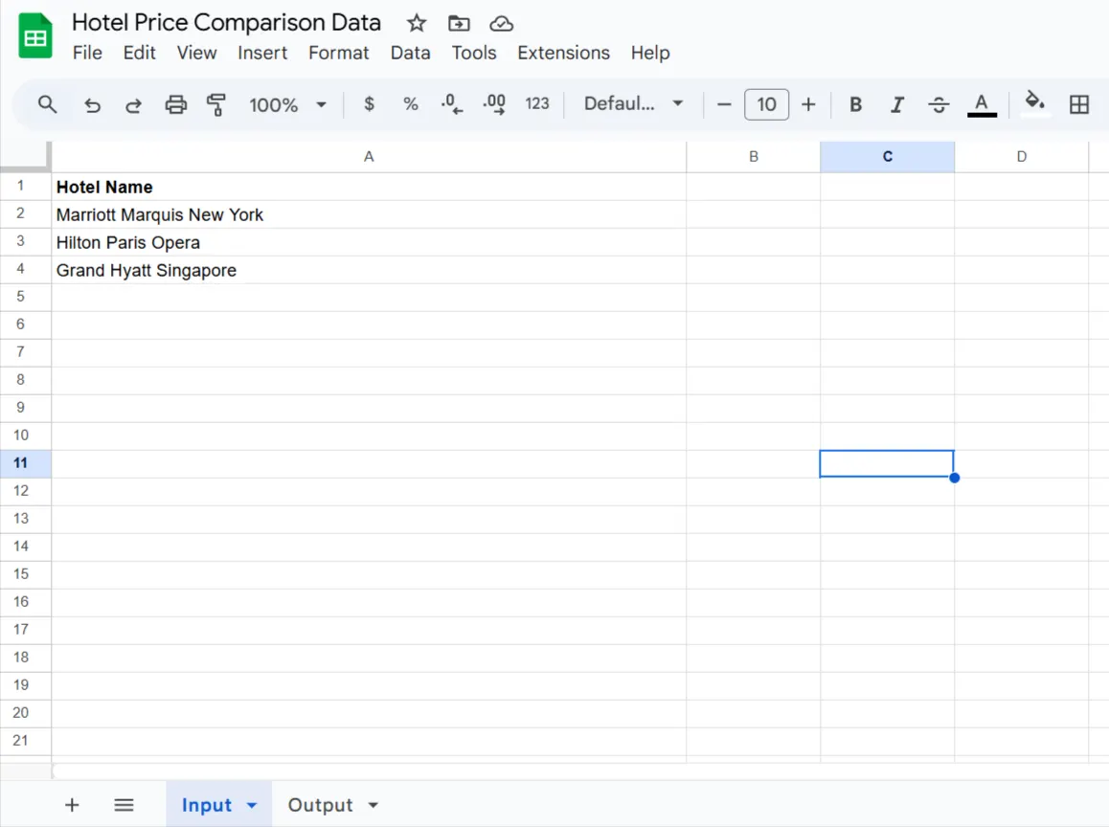
Task: Toggle strikethrough formatting
Action: click(939, 104)
